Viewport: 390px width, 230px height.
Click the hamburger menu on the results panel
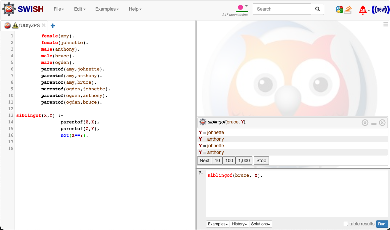[385, 24]
